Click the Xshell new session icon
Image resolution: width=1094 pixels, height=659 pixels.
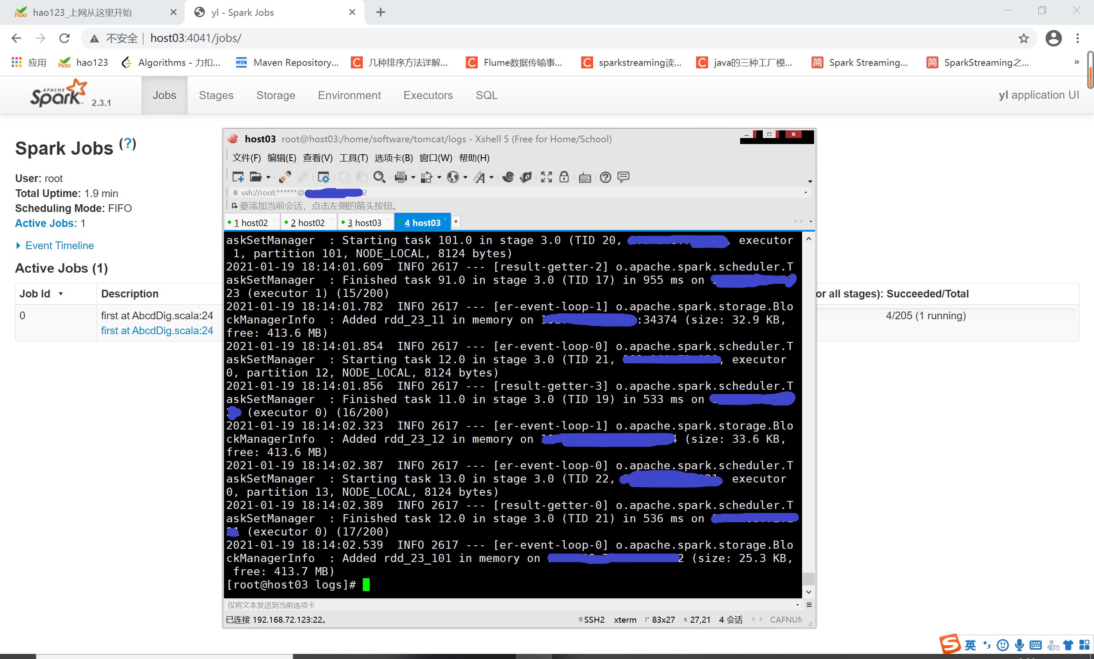point(238,177)
